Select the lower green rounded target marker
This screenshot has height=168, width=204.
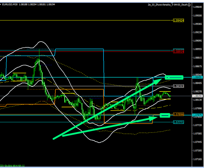click(165, 115)
